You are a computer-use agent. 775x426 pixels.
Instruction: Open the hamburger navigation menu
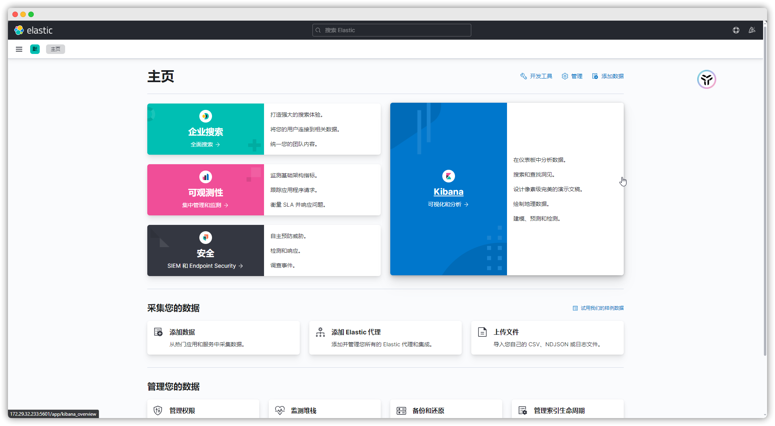pyautogui.click(x=19, y=49)
